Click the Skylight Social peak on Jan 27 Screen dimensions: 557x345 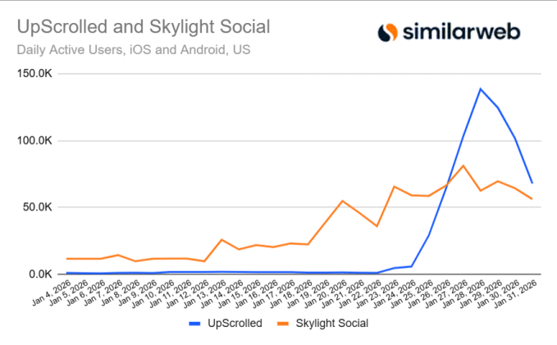(463, 166)
